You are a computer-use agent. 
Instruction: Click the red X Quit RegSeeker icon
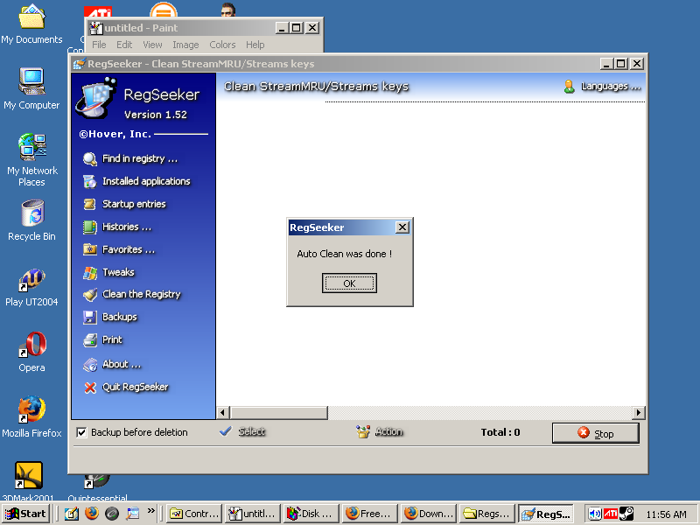pos(89,387)
